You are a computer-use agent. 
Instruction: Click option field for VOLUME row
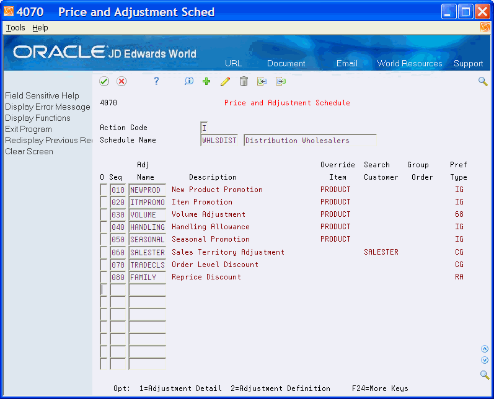(104, 215)
